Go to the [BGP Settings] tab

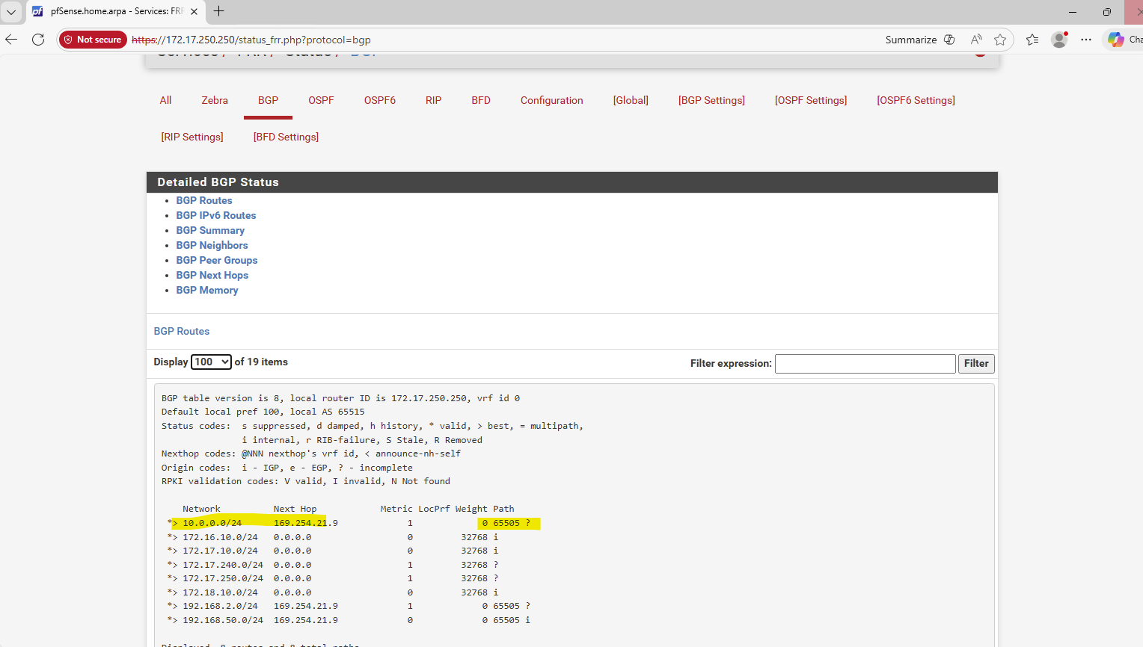click(x=711, y=100)
